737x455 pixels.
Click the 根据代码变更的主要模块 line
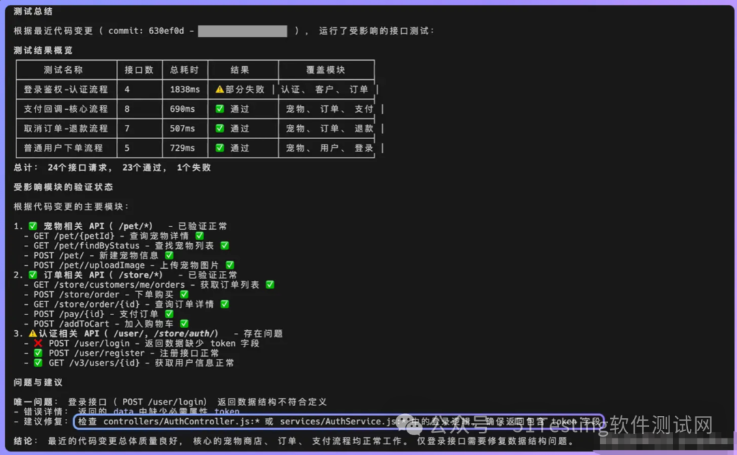tap(71, 206)
